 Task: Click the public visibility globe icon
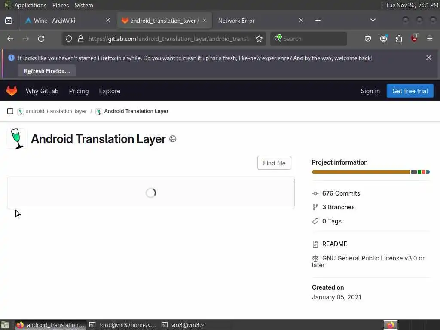(173, 139)
